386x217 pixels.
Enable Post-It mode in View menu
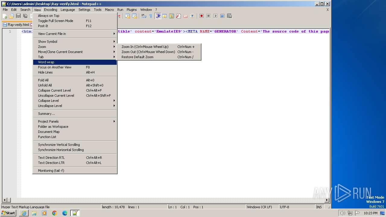[75, 26]
